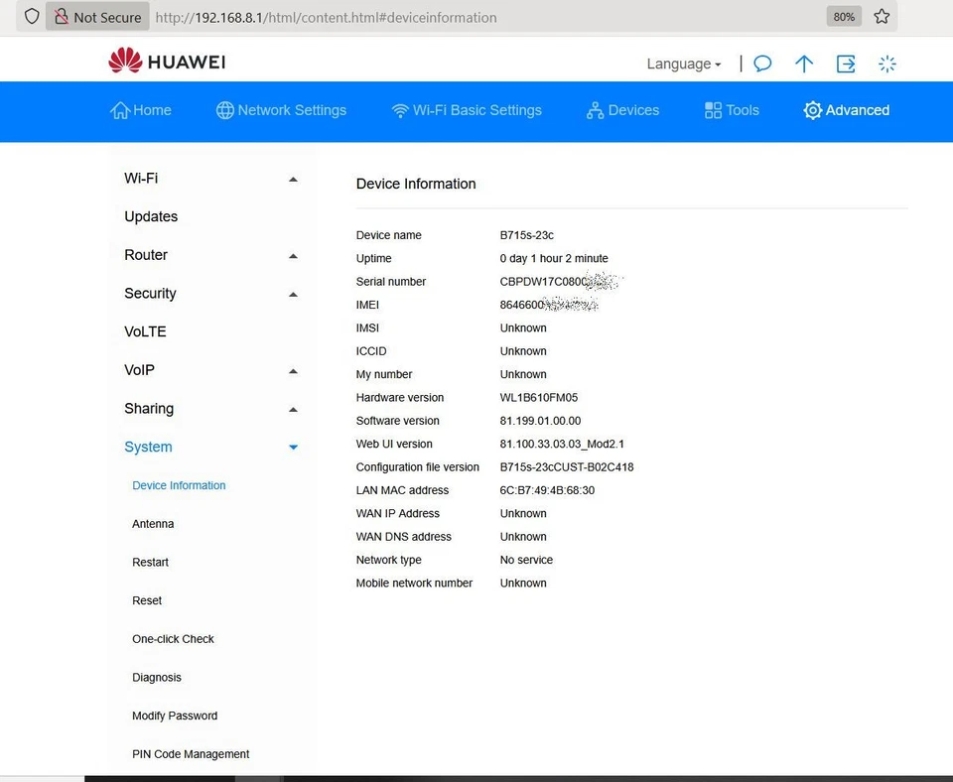
Task: Click the ICCID label
Action: pos(371,351)
